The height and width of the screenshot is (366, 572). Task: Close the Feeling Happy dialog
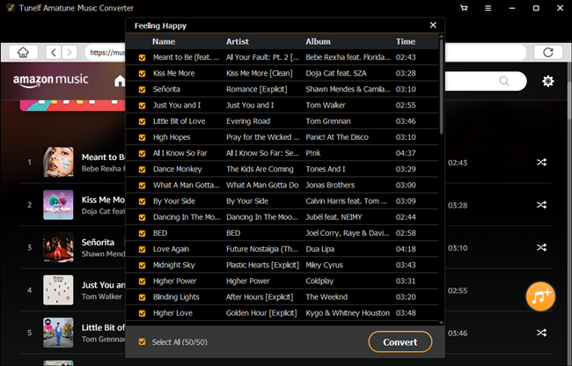click(x=433, y=26)
